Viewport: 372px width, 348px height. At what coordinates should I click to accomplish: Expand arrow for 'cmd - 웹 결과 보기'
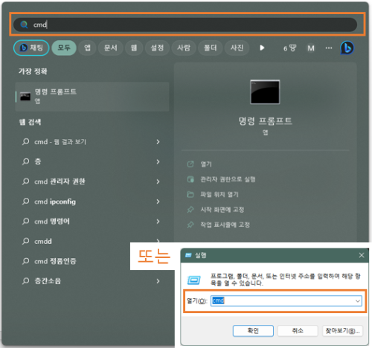coord(158,142)
